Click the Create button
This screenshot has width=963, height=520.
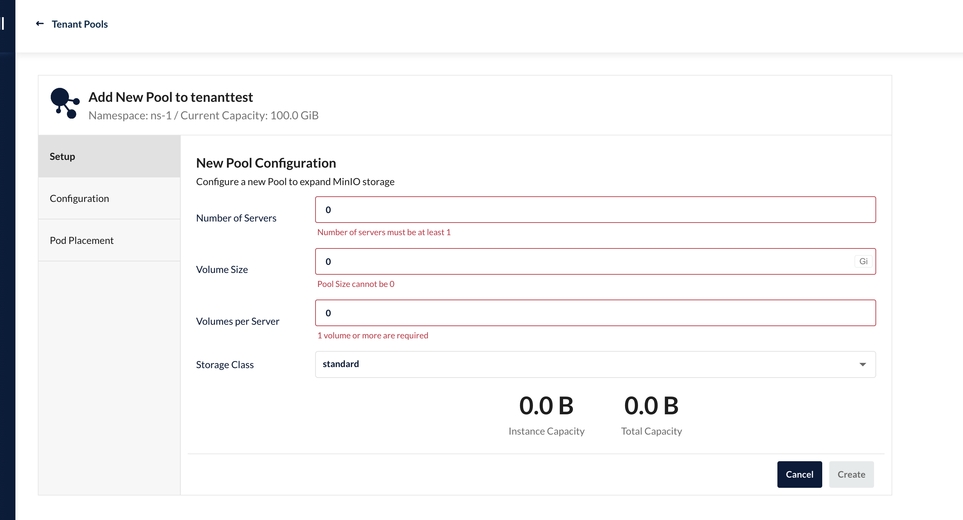click(x=851, y=475)
